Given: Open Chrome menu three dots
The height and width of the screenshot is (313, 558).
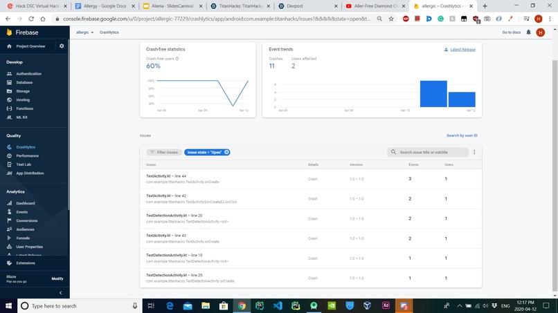Looking at the screenshot, I should tap(550, 19).
